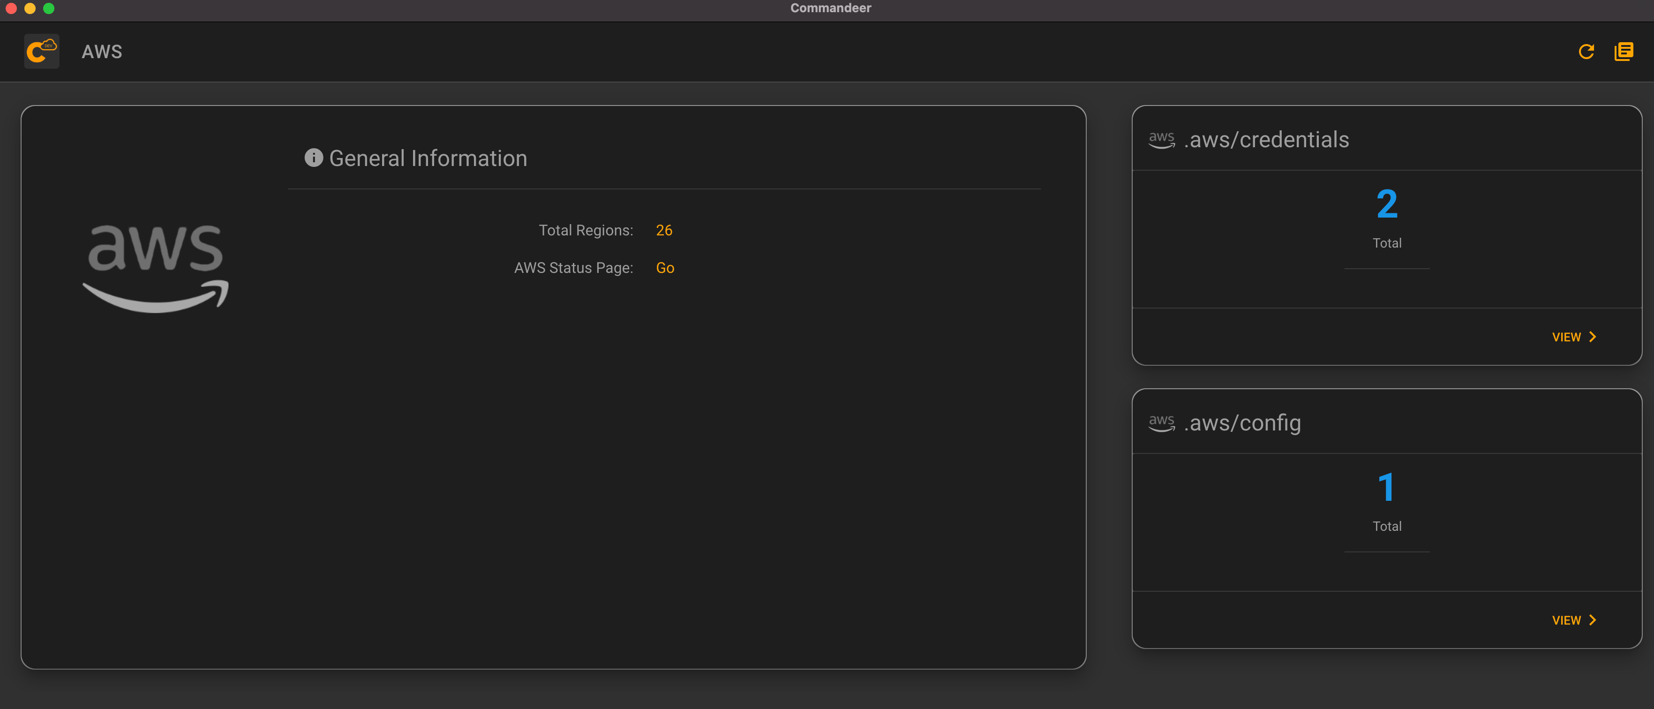This screenshot has width=1654, height=709.
Task: Open the AWS Status Page Go link
Action: [x=665, y=268]
